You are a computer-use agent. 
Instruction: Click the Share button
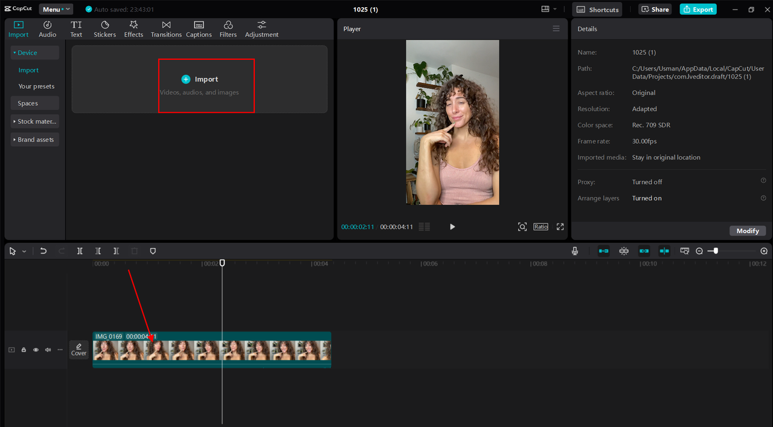pyautogui.click(x=655, y=10)
